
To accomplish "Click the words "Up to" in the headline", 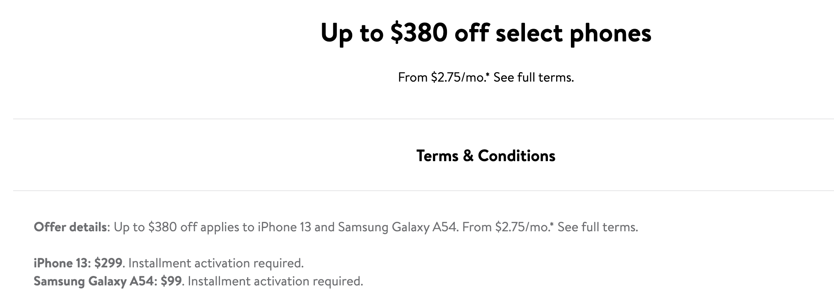I will click(x=352, y=34).
